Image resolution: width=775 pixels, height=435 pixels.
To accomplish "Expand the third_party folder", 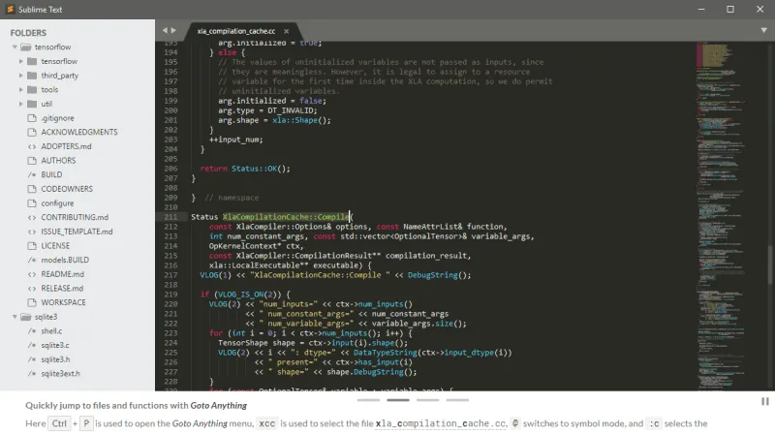I will click(20, 76).
